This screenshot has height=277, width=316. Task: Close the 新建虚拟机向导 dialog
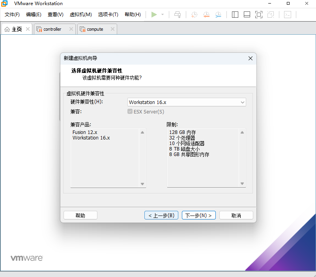[x=251, y=58]
